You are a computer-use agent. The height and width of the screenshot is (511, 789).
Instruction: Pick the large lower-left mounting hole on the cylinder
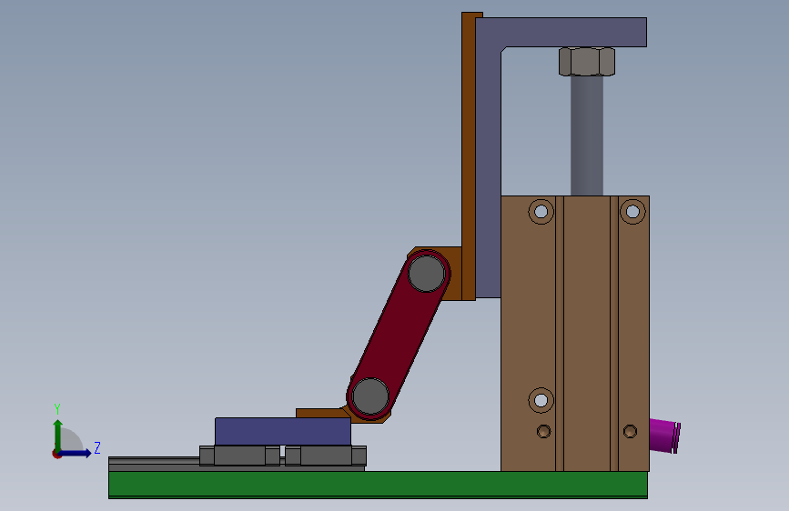coord(541,400)
